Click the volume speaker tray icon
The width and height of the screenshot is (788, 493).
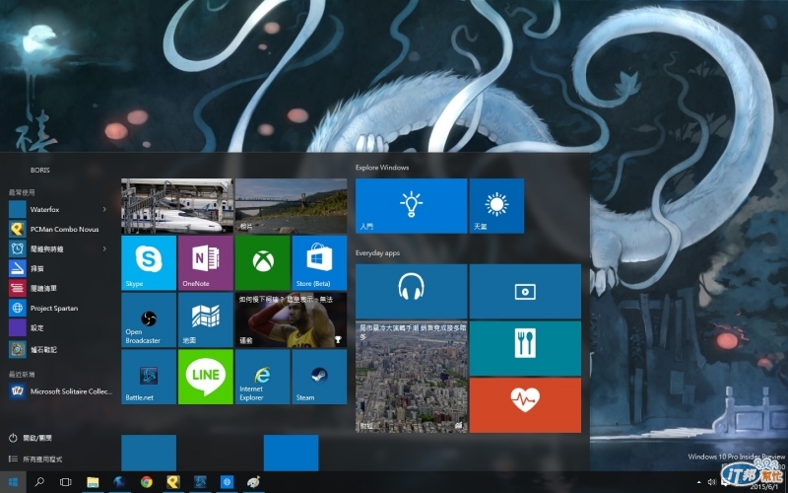[711, 482]
